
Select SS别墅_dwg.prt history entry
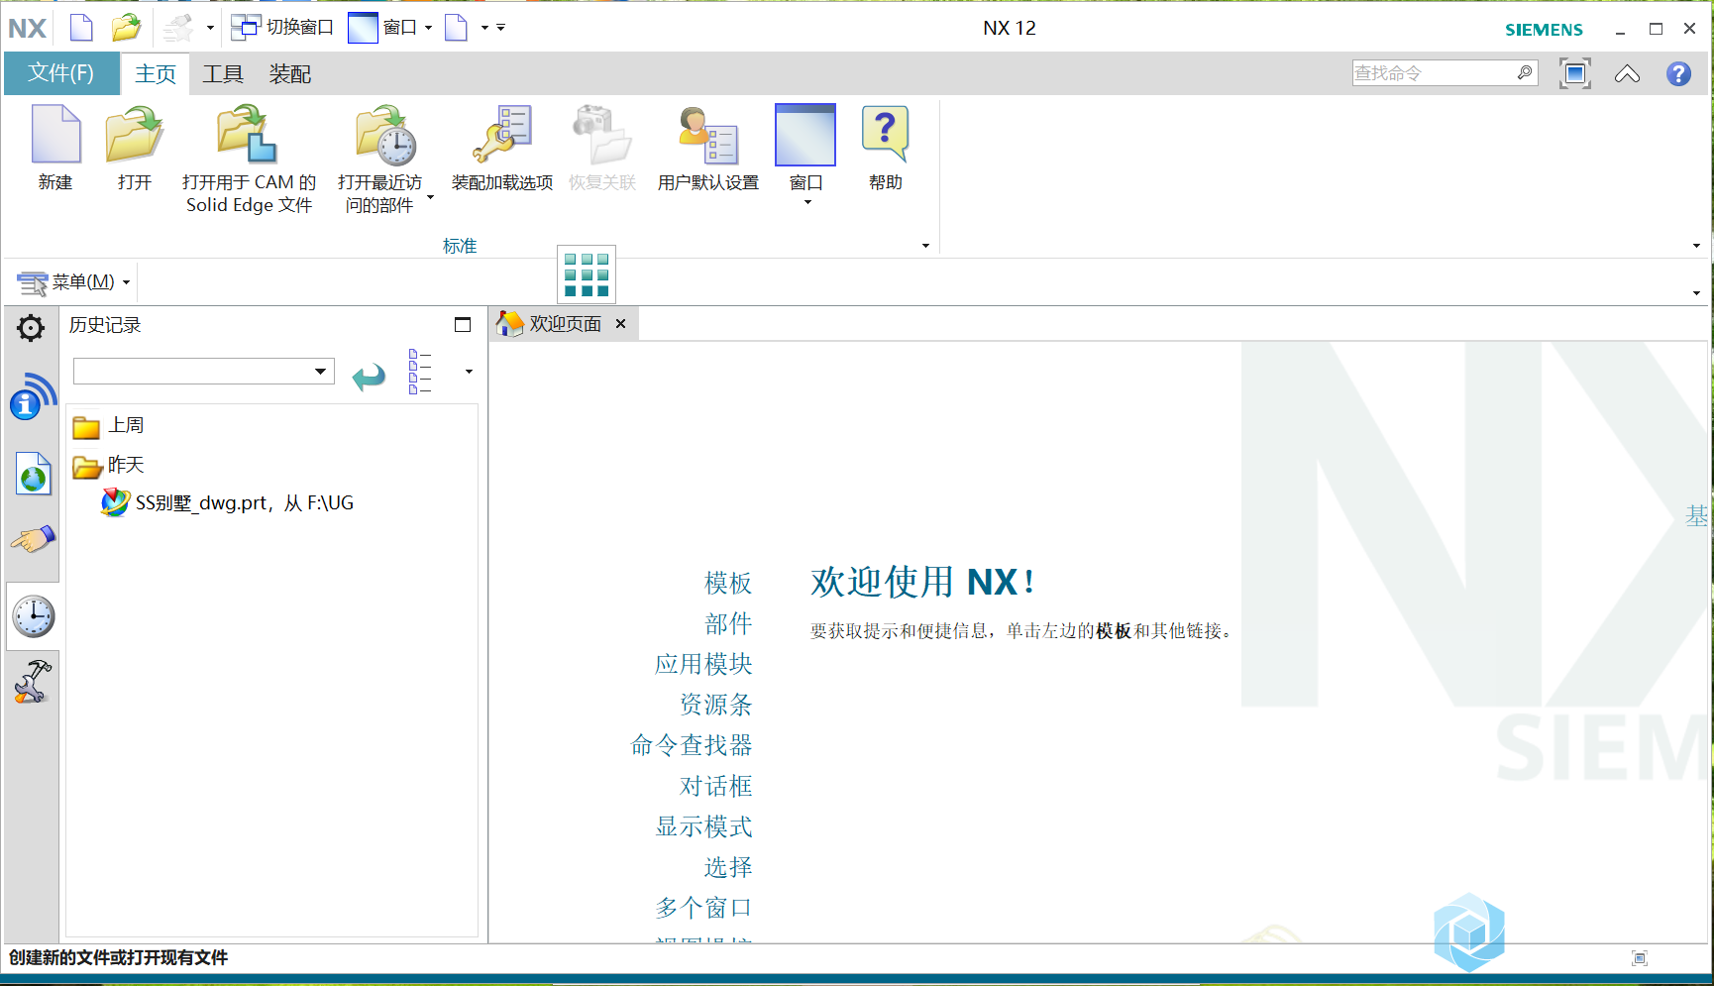click(x=228, y=503)
